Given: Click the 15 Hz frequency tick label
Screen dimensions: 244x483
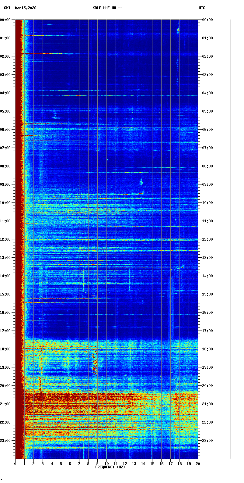Looking at the screenshot, I should click(152, 464).
